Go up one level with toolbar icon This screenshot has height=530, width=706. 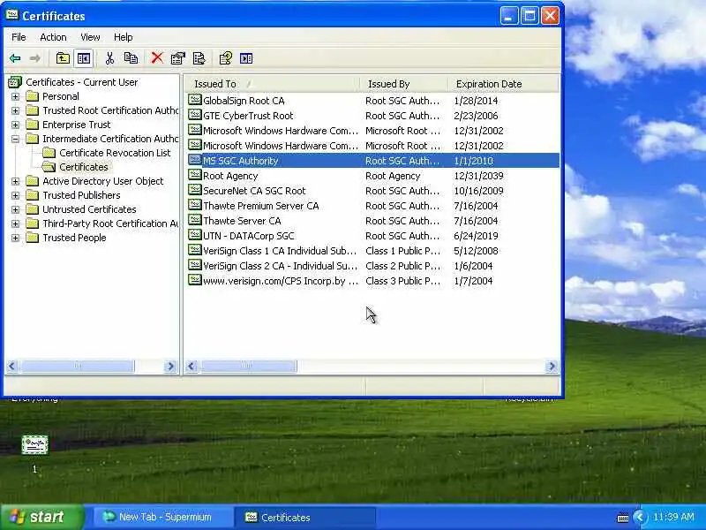pos(63,58)
